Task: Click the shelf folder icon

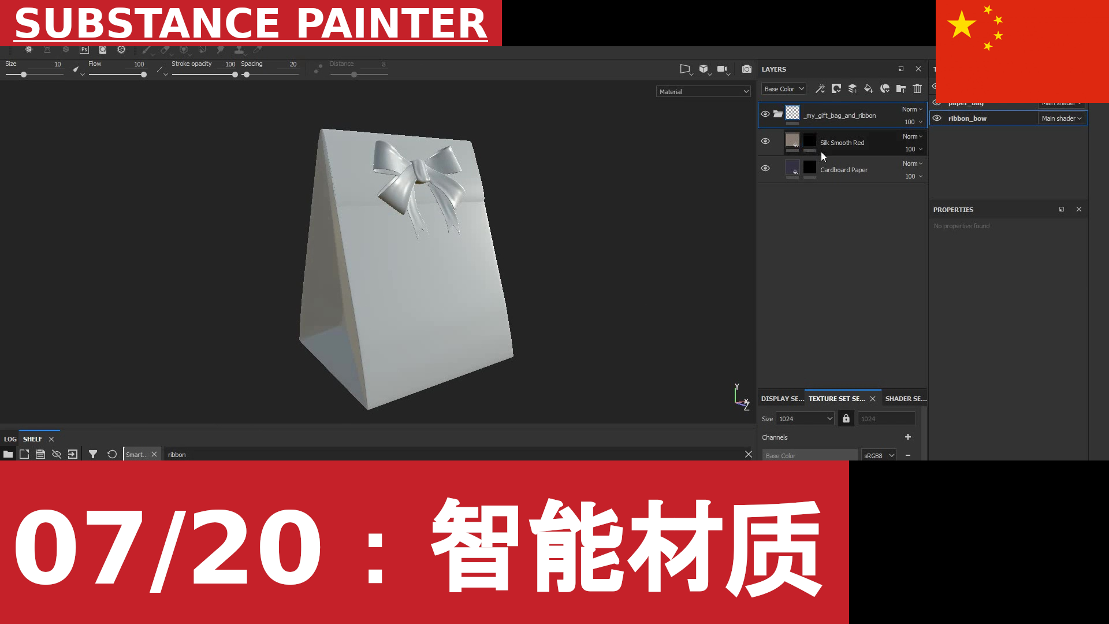Action: pos(8,455)
